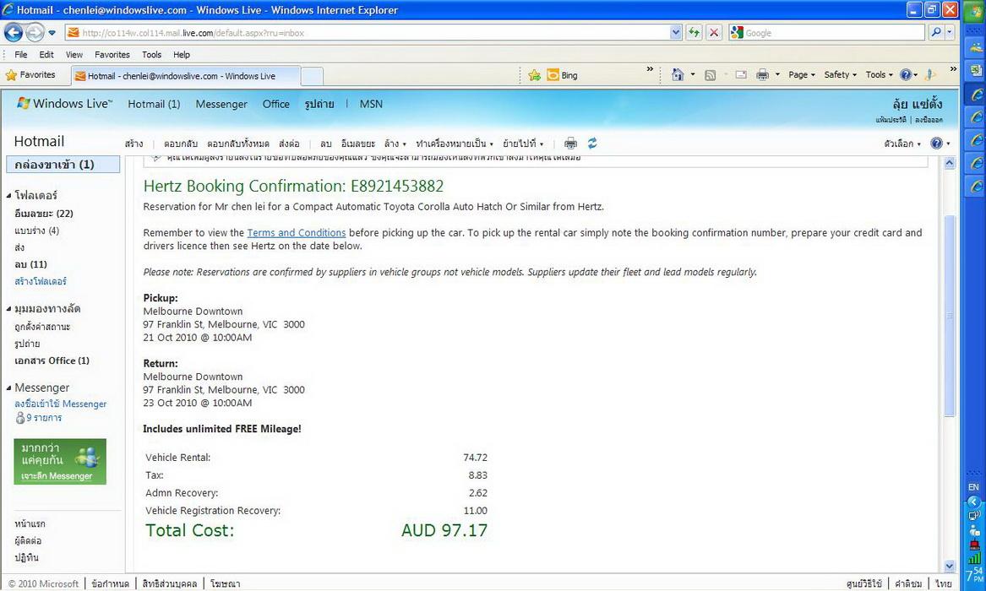This screenshot has width=986, height=591.
Task: Open MSN in top navigation
Action: (371, 104)
